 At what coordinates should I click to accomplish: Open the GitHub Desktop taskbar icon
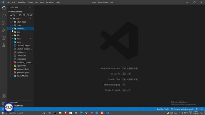click(x=92, y=113)
